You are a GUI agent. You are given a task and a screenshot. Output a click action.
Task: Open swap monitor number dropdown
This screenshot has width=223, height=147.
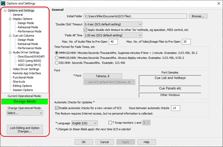click(146, 123)
